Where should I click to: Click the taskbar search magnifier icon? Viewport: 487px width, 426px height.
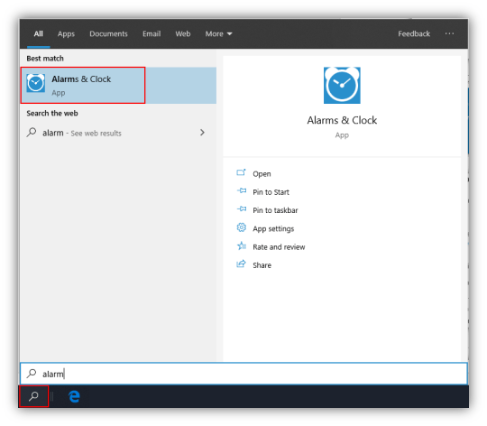(x=34, y=396)
